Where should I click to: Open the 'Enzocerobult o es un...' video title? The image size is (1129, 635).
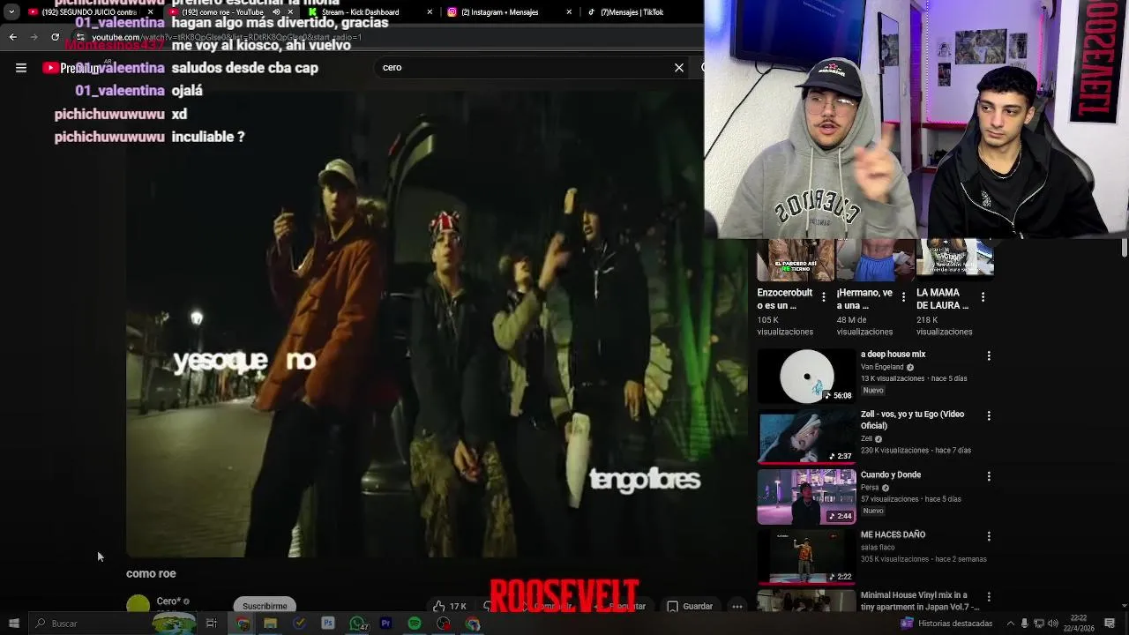[785, 299]
